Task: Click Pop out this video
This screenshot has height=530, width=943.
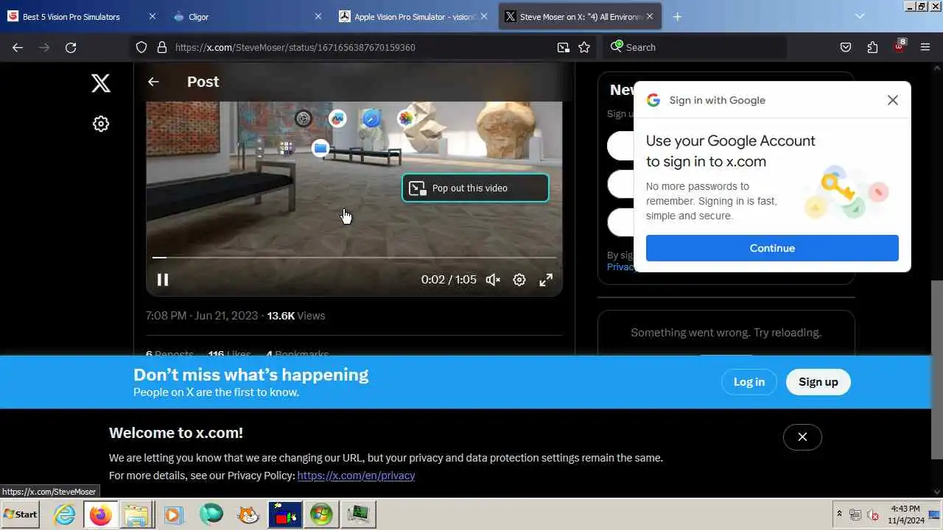Action: [475, 188]
